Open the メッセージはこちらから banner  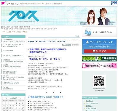[x=99, y=32]
